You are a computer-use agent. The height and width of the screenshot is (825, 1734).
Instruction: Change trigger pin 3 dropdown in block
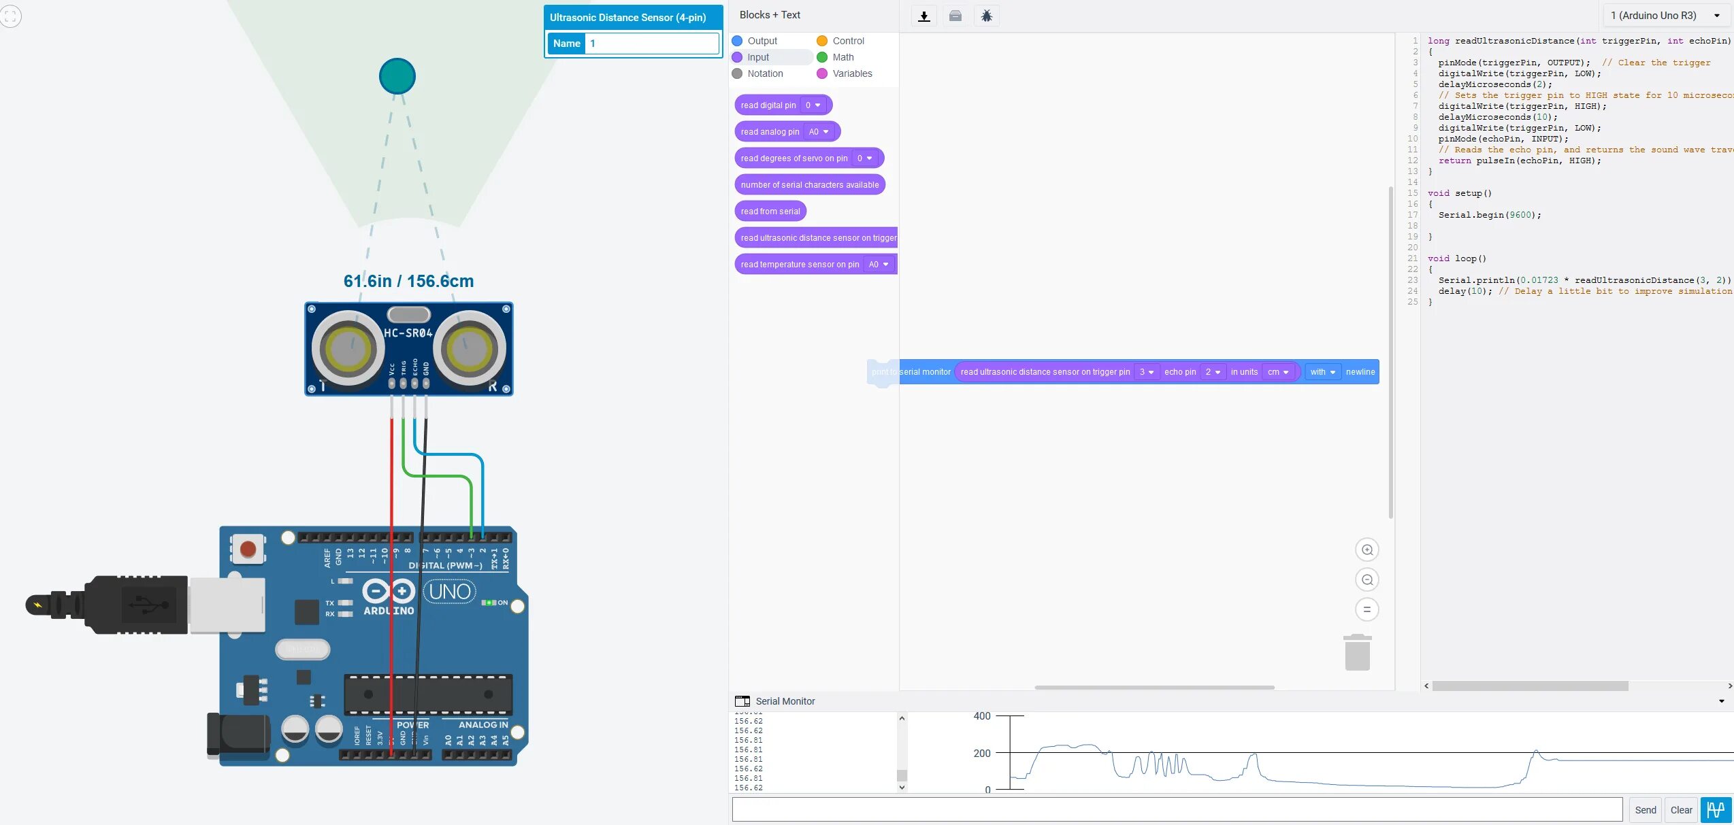point(1147,372)
